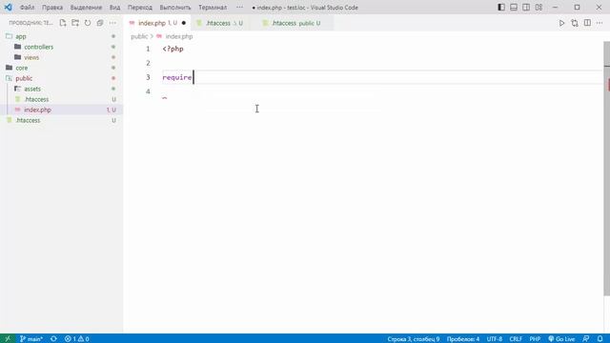Screen dimensions: 610x343
Task: Collapse all folders in explorer
Action: pos(100,23)
